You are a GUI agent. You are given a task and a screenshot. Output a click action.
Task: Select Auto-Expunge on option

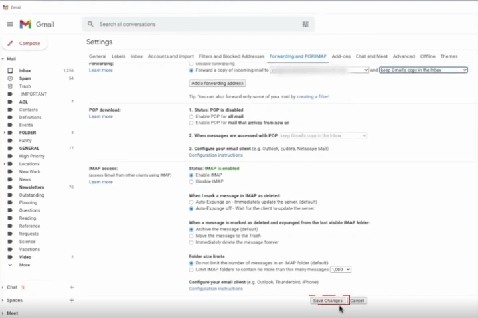(191, 202)
